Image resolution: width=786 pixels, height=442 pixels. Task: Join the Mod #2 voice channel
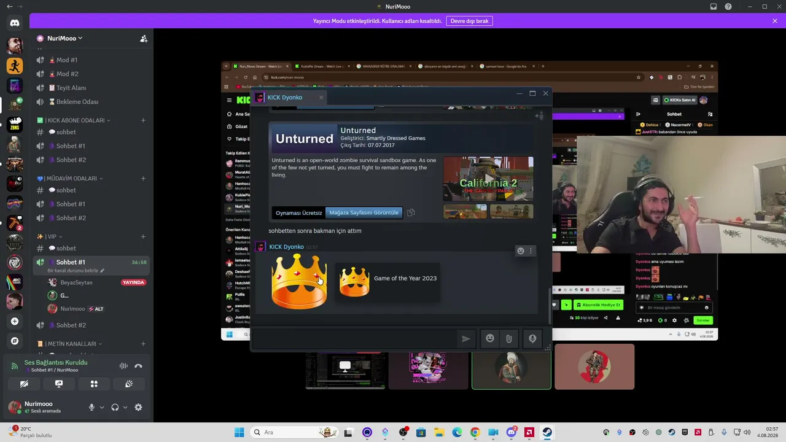91,74
